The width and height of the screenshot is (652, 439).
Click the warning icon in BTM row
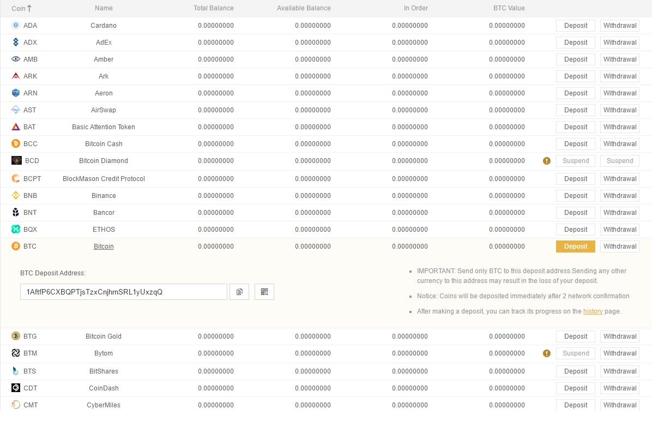pos(547,353)
